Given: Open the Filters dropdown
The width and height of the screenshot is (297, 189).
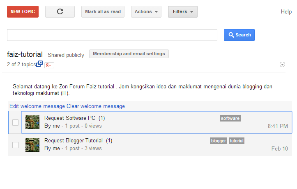Looking at the screenshot, I should click(x=182, y=11).
